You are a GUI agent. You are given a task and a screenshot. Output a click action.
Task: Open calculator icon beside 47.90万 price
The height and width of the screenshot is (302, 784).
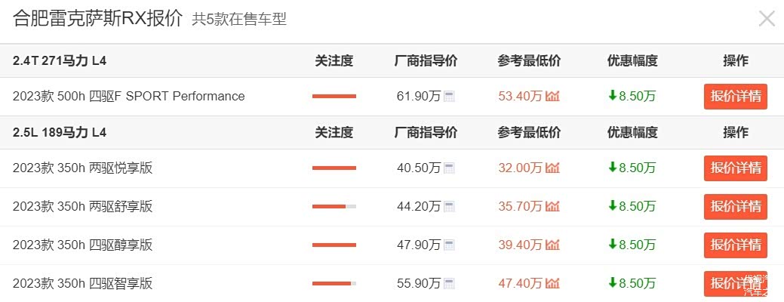coord(449,245)
